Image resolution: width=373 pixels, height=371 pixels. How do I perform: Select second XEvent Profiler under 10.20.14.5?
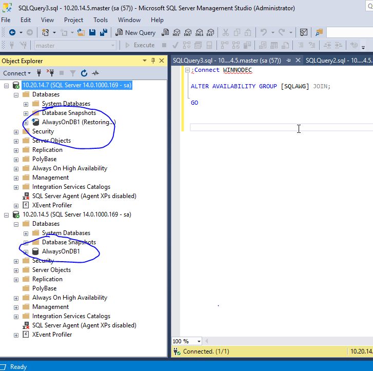point(52,335)
